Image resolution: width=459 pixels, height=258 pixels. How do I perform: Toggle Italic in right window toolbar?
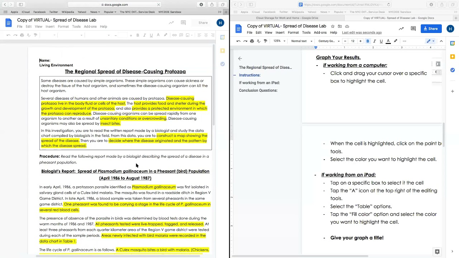(x=374, y=41)
